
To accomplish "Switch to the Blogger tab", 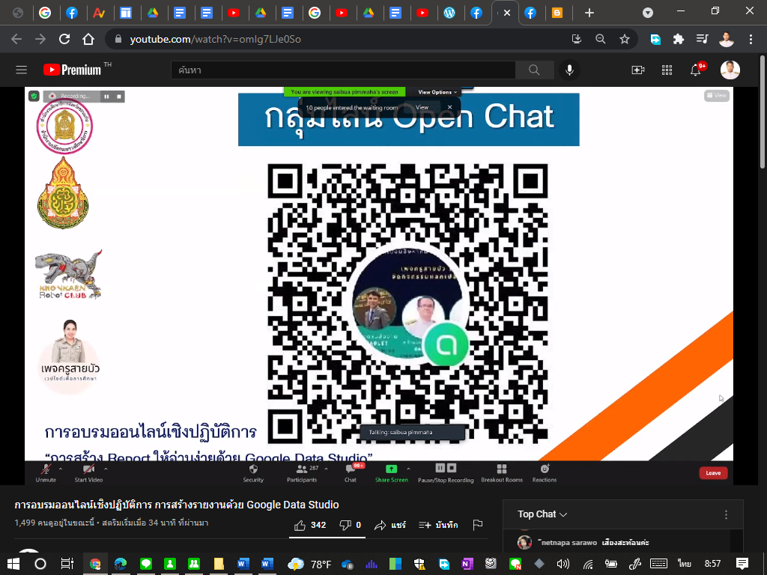I will (557, 13).
